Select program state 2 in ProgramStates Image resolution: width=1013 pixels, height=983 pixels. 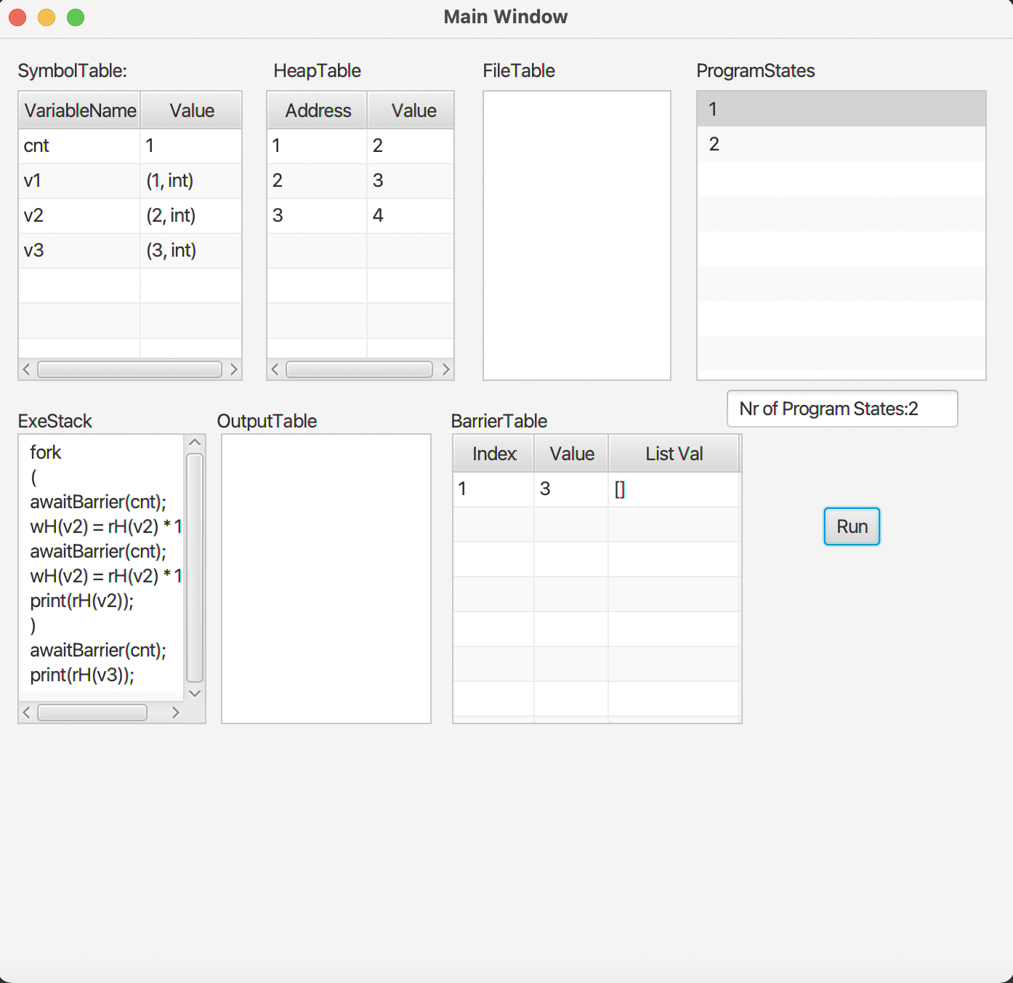pyautogui.click(x=841, y=144)
